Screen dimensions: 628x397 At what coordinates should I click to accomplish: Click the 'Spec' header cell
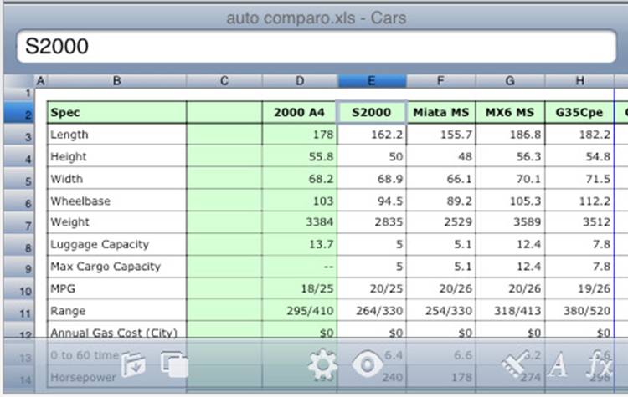(116, 112)
